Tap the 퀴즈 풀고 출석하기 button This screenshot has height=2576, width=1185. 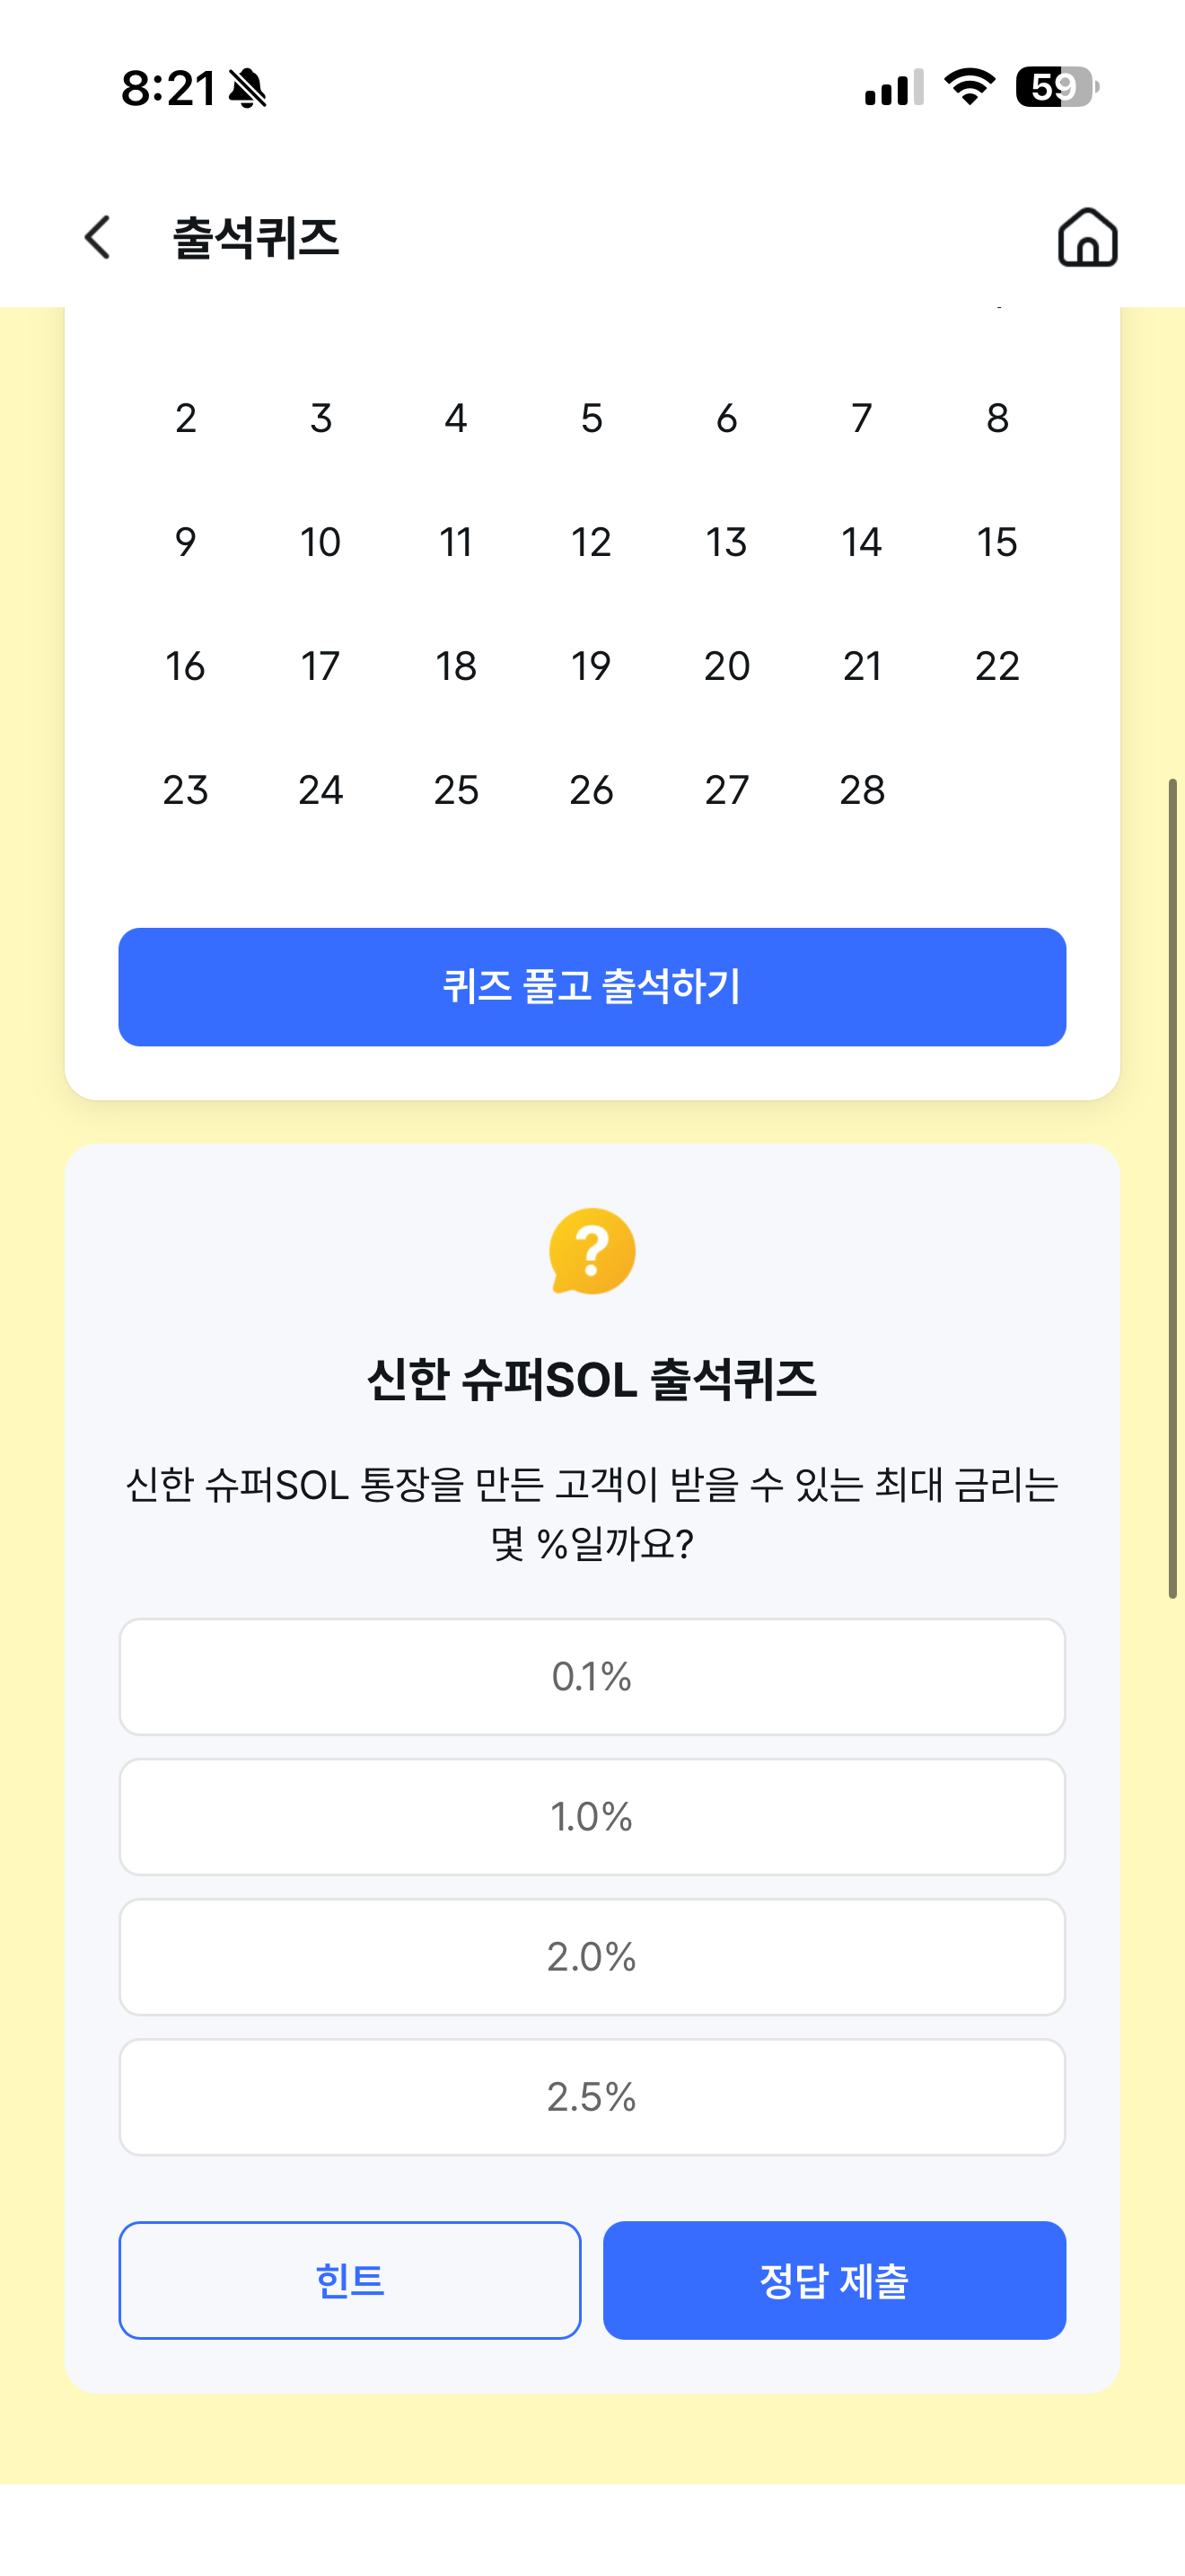point(592,987)
